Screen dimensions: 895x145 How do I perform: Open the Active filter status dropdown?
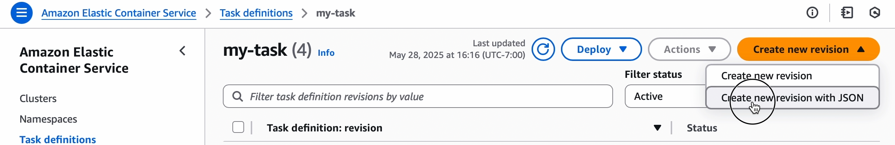coord(665,96)
